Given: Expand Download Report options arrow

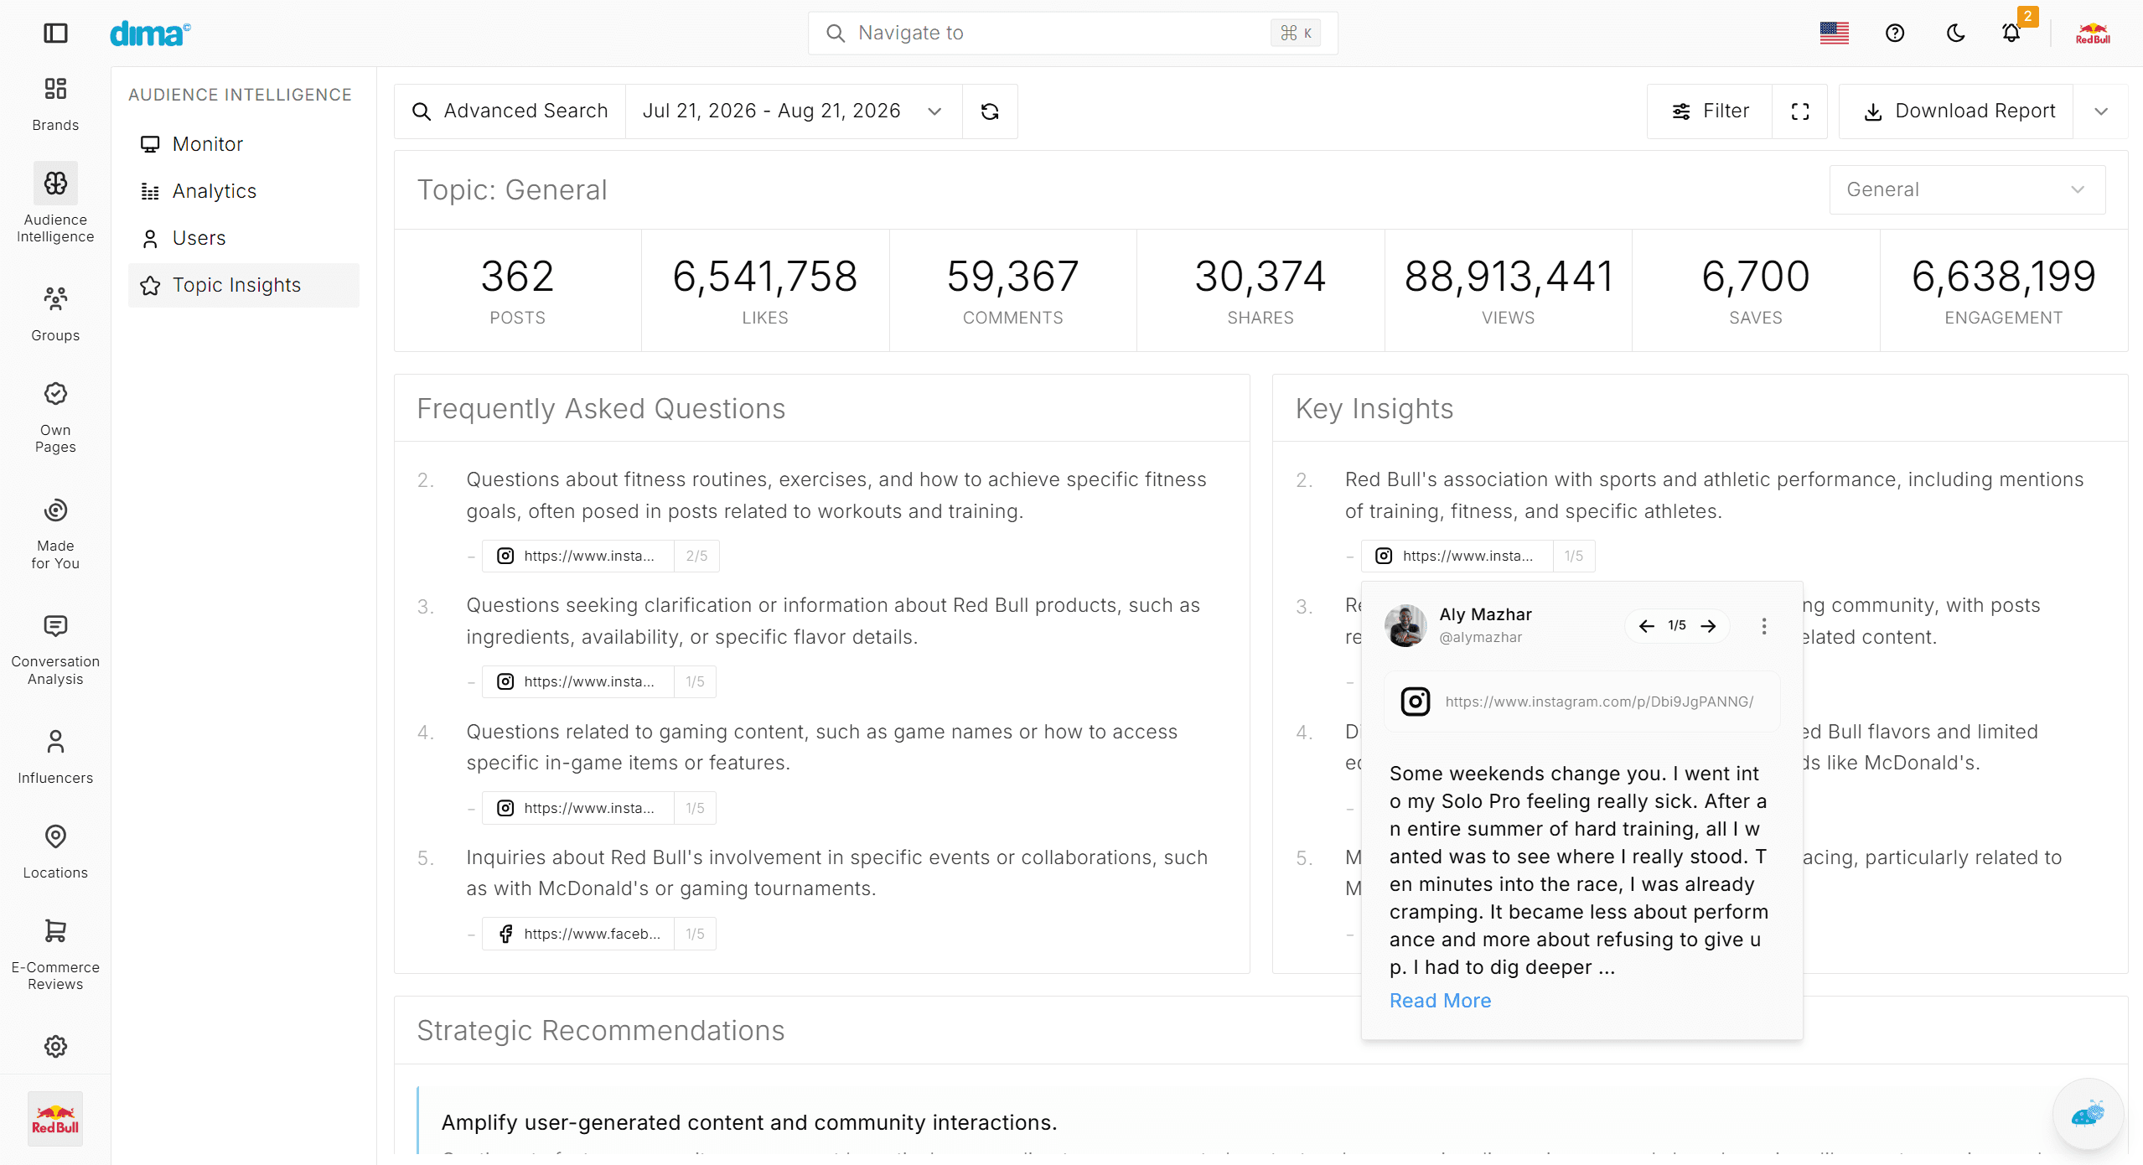Looking at the screenshot, I should tap(2100, 111).
